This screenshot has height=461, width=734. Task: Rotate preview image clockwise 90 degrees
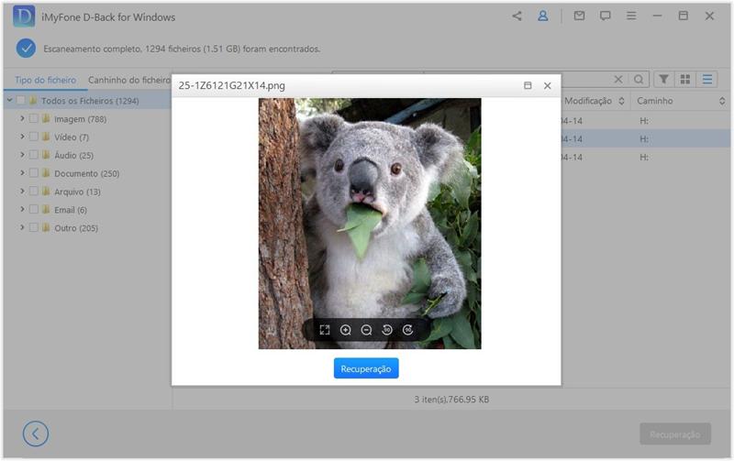[408, 330]
